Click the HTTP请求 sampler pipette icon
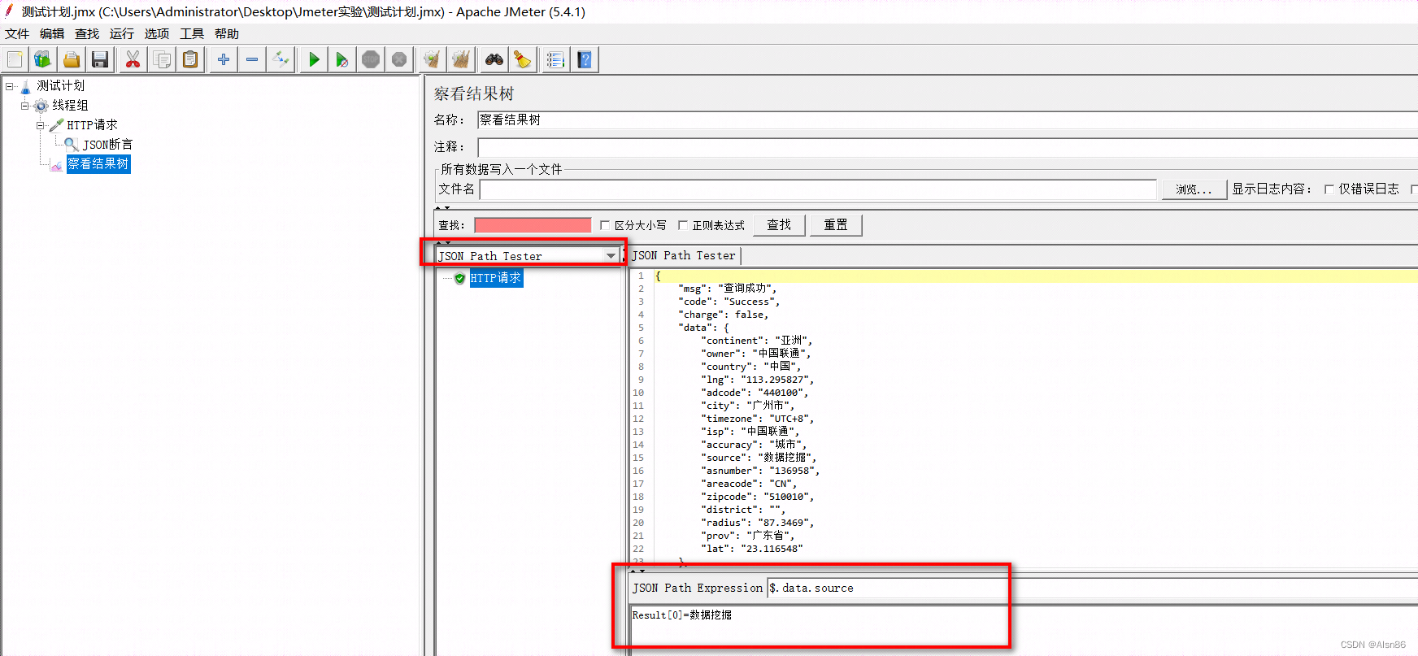 point(56,124)
